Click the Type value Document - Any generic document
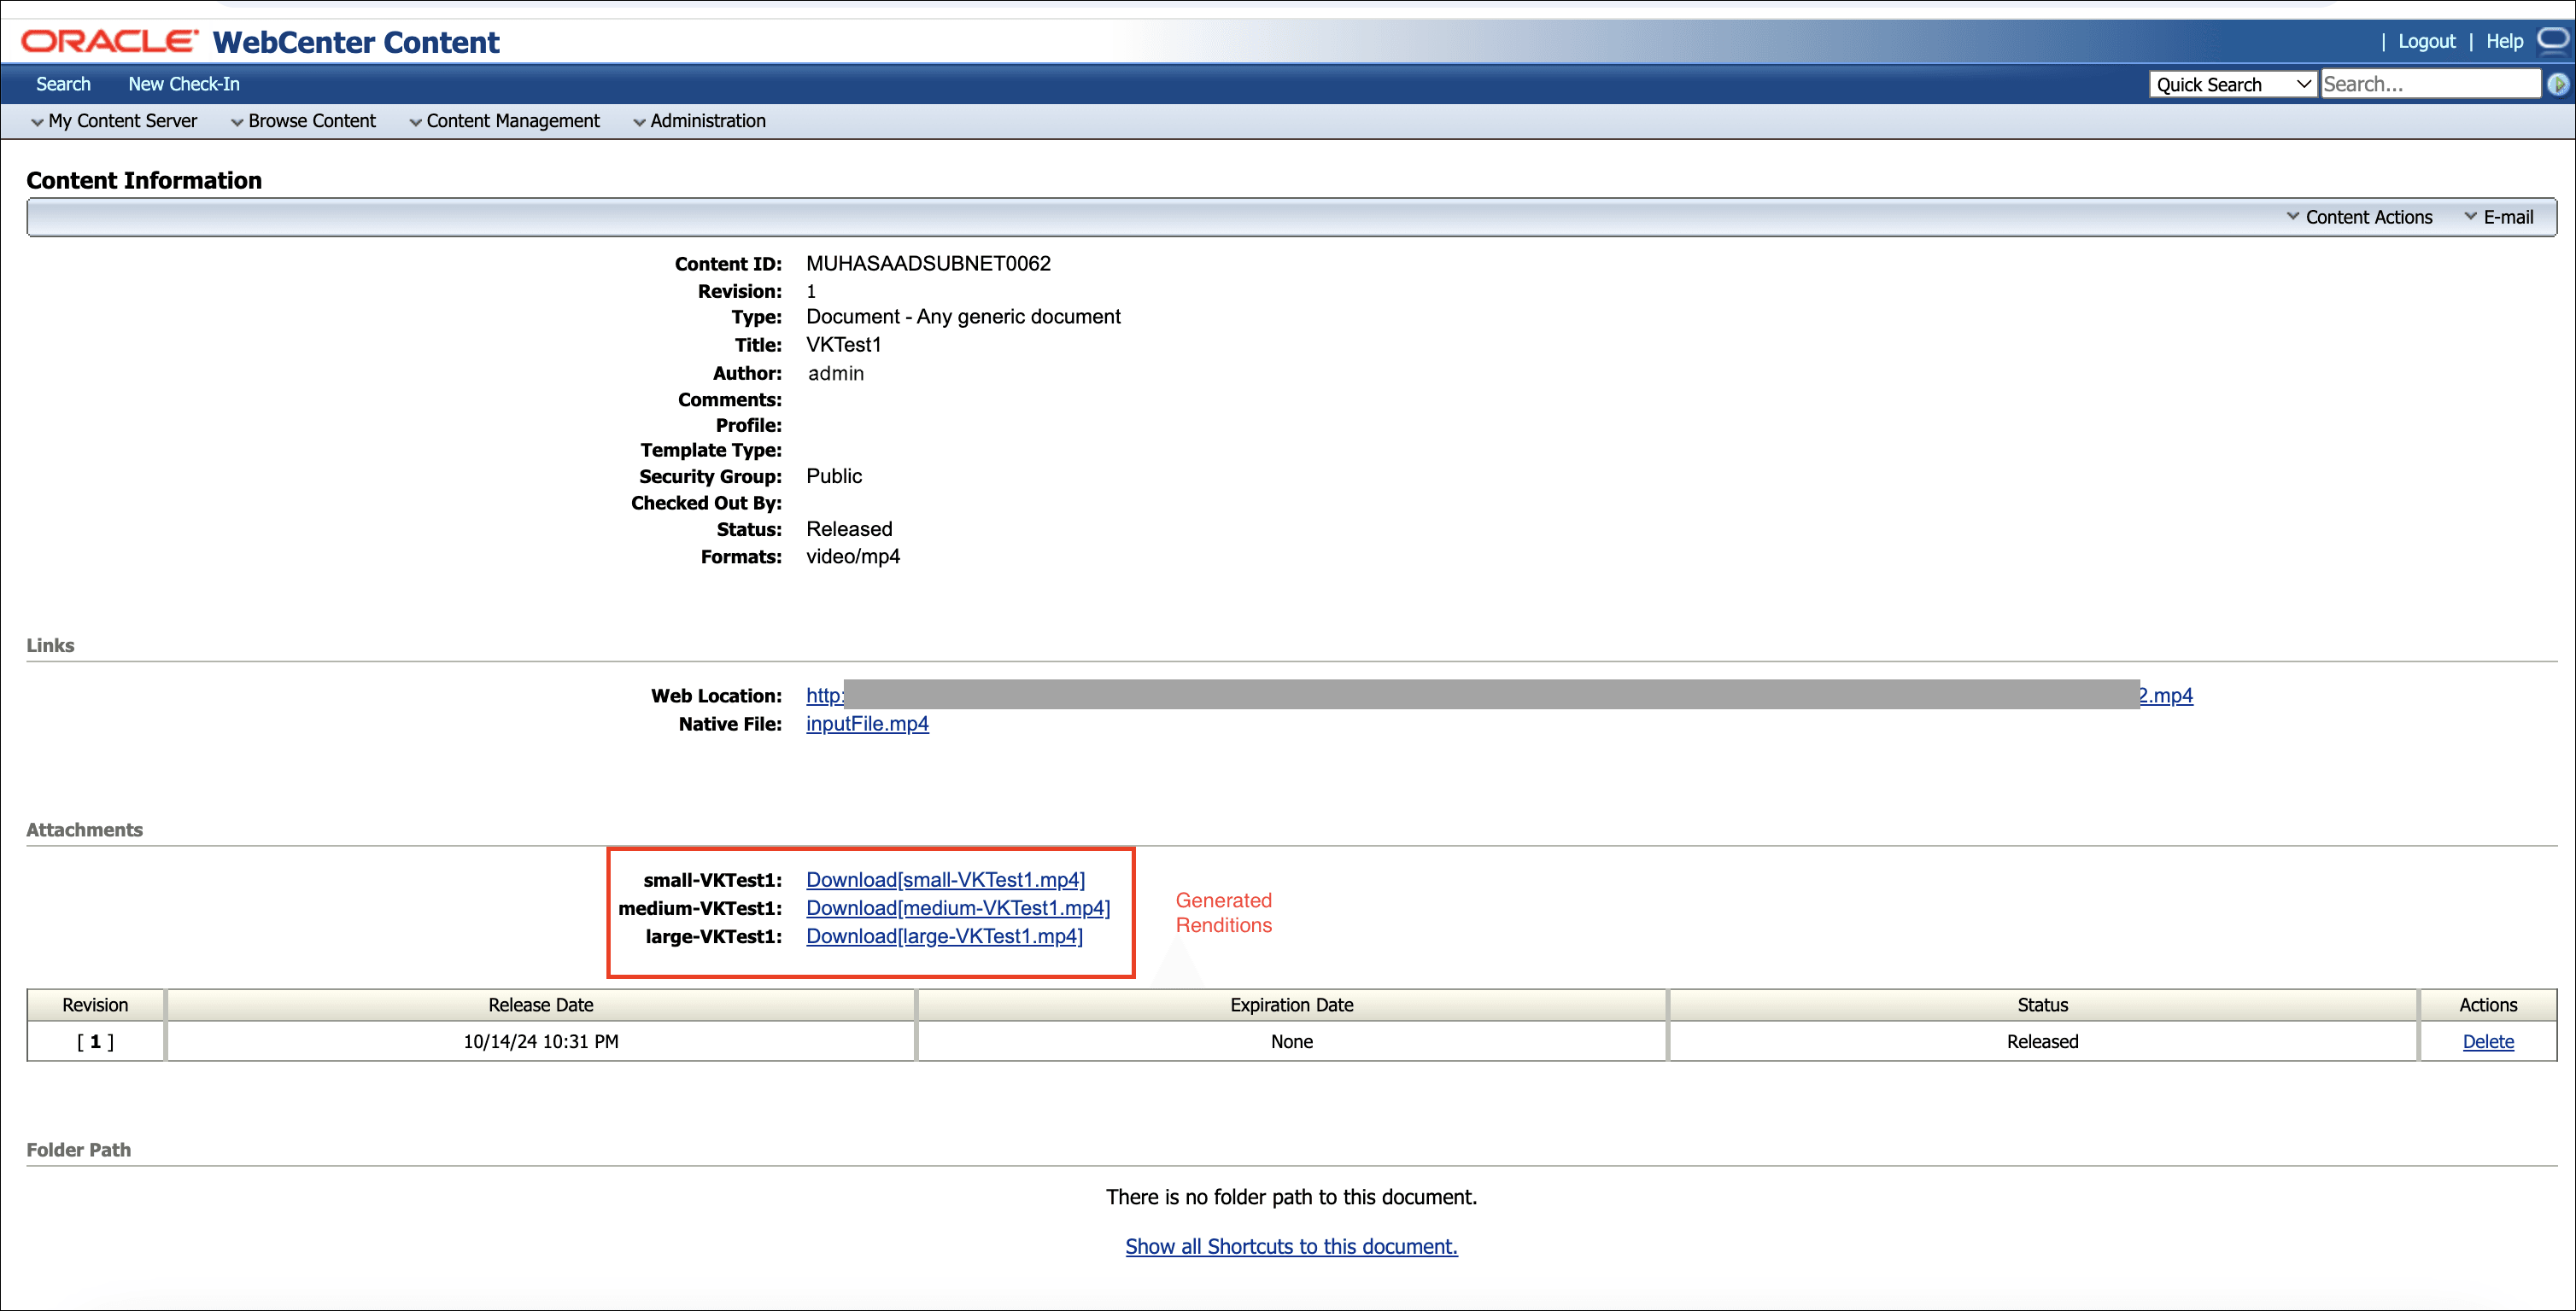The image size is (2576, 1311). [963, 317]
